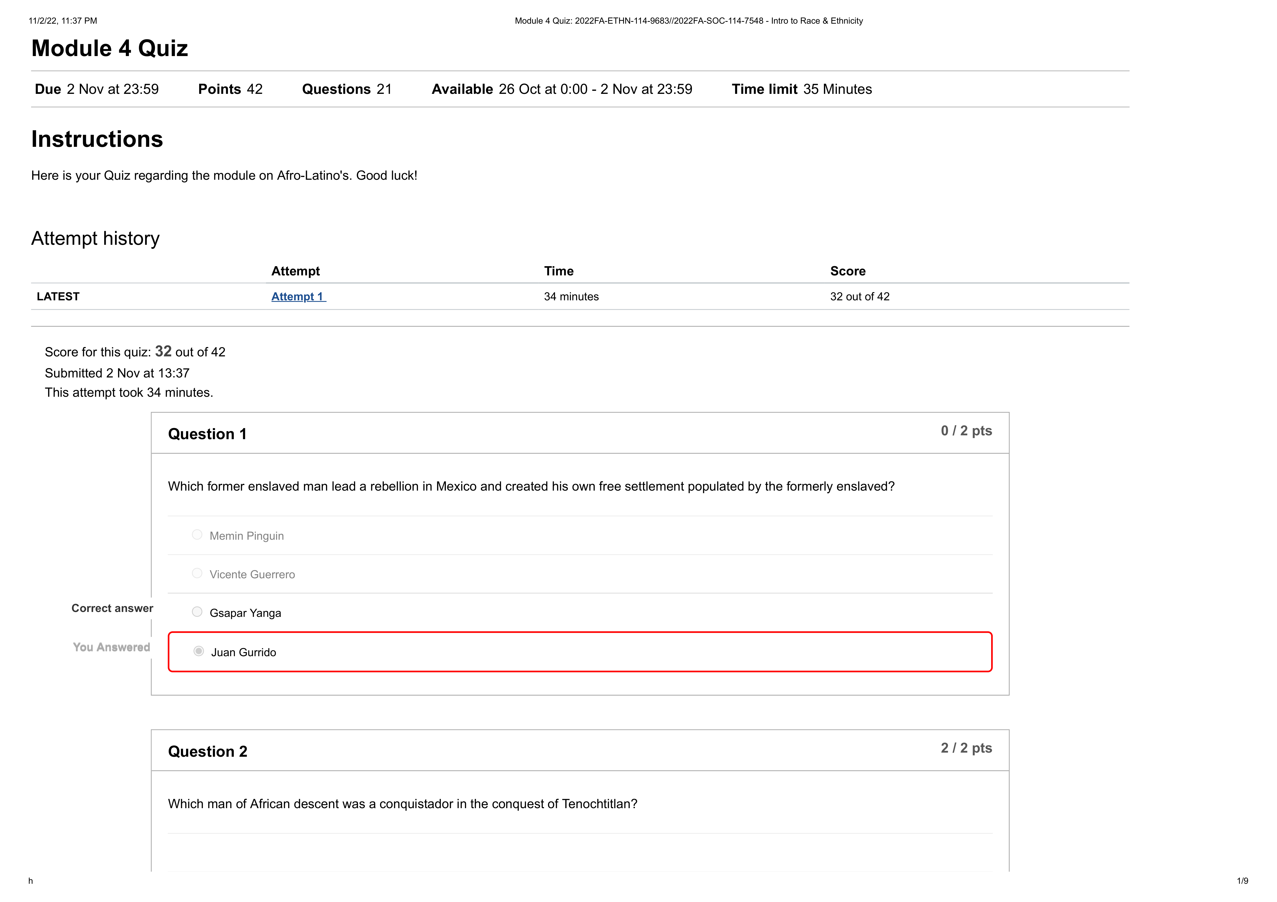1277x902 pixels.
Task: Click the '32 out of 42' table cell
Action: pyautogui.click(x=860, y=297)
